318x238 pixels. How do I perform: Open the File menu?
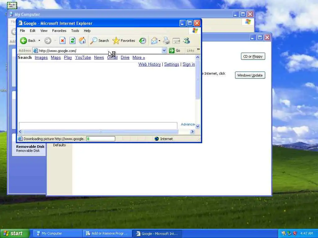tap(22, 31)
